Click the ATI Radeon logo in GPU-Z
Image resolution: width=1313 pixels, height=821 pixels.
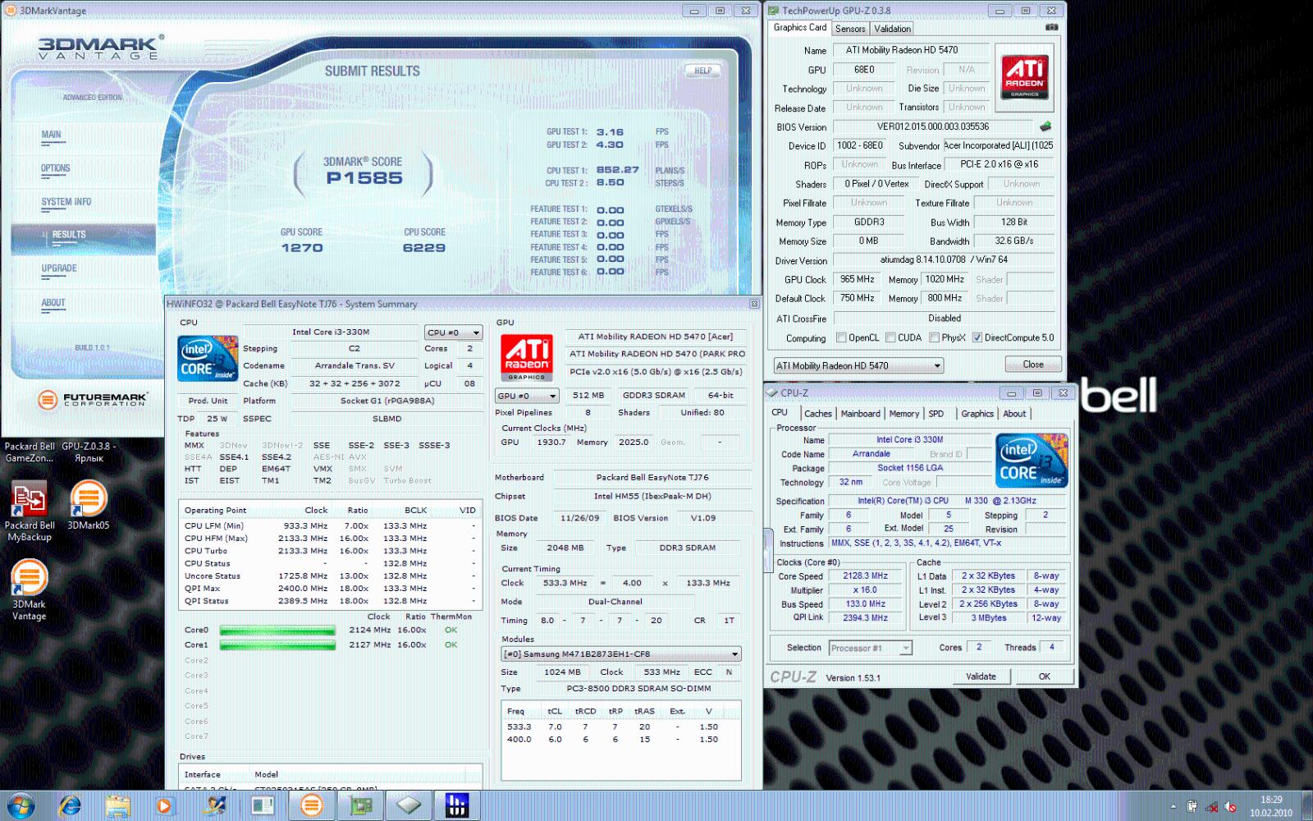[1025, 77]
